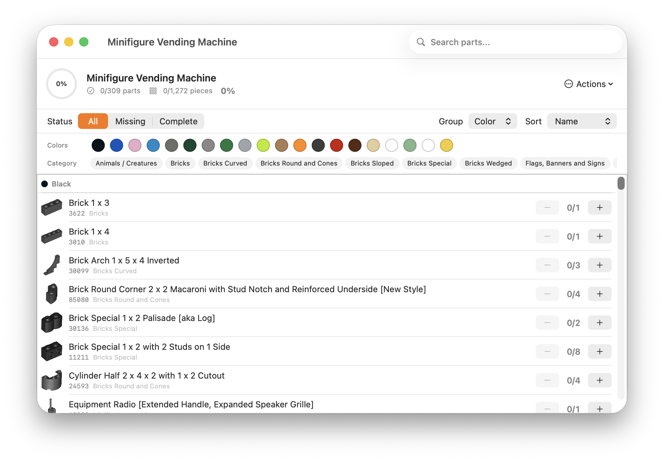Expand the Actions menu
This screenshot has width=664, height=462.
click(589, 84)
